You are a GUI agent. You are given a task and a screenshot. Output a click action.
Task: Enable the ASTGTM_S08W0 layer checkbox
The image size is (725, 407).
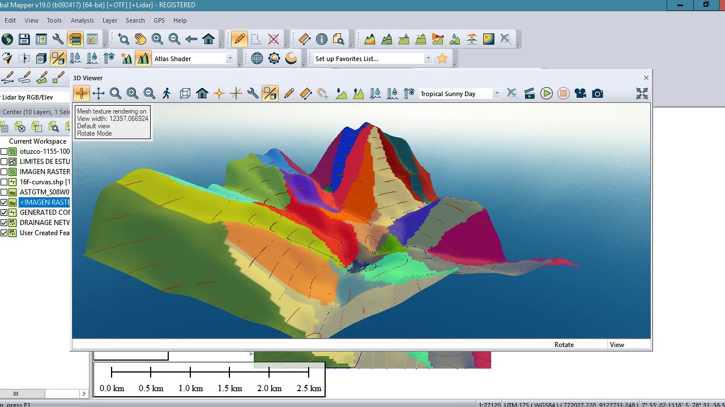click(4, 192)
